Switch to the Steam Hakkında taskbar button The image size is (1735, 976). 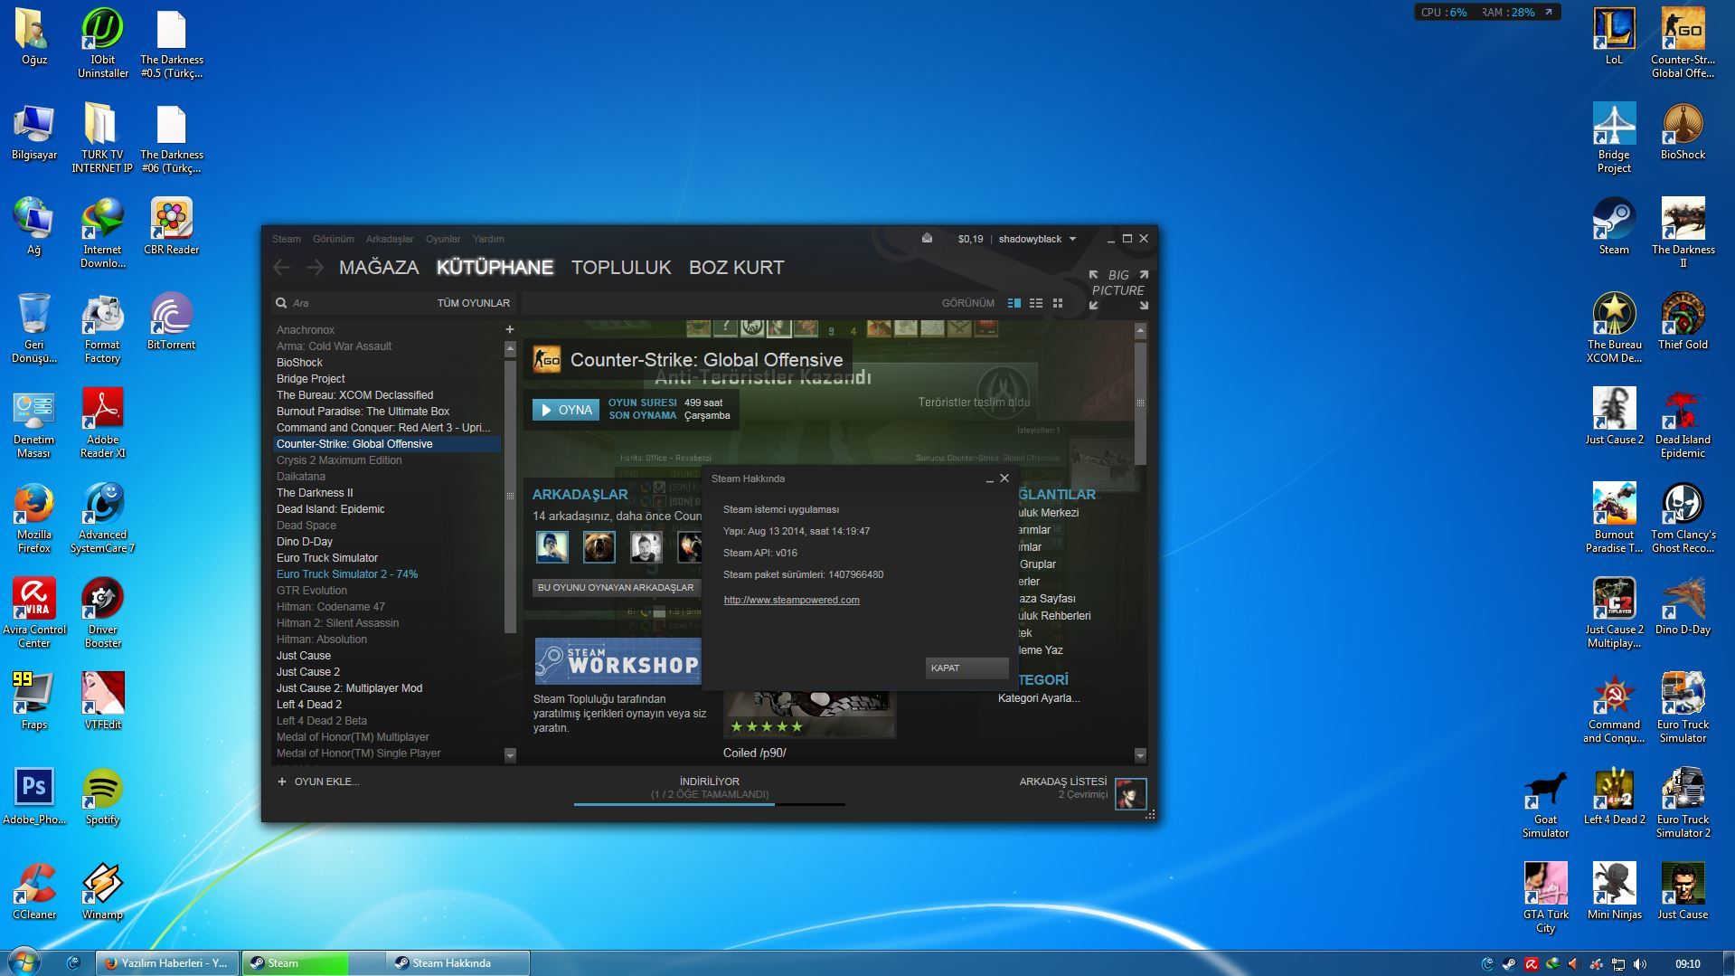tap(458, 963)
